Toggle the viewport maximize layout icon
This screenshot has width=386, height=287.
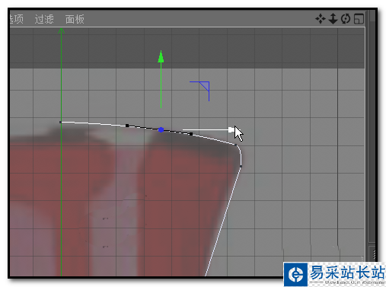[x=359, y=19]
